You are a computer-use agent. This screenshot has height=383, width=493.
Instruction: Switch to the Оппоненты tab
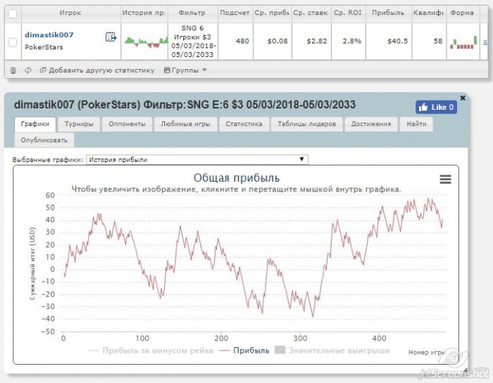(127, 124)
